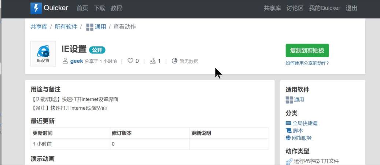Open the 全局快捷键 category link
This screenshot has height=165, width=380.
tap(305, 123)
